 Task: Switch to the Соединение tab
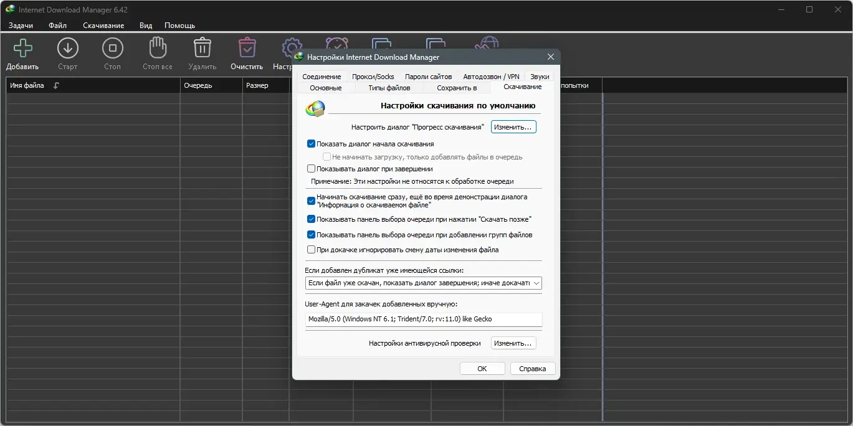[322, 77]
